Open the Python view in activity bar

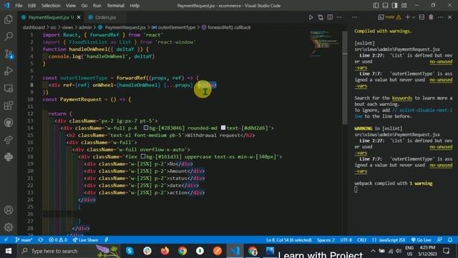coord(9,157)
